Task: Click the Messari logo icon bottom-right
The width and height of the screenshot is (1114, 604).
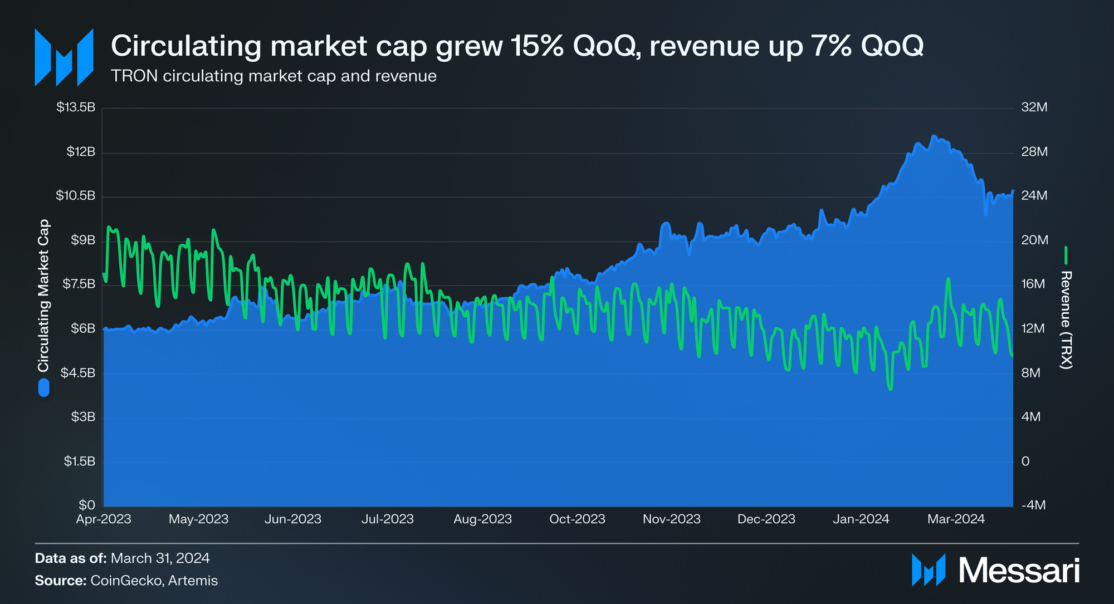Action: 928,569
